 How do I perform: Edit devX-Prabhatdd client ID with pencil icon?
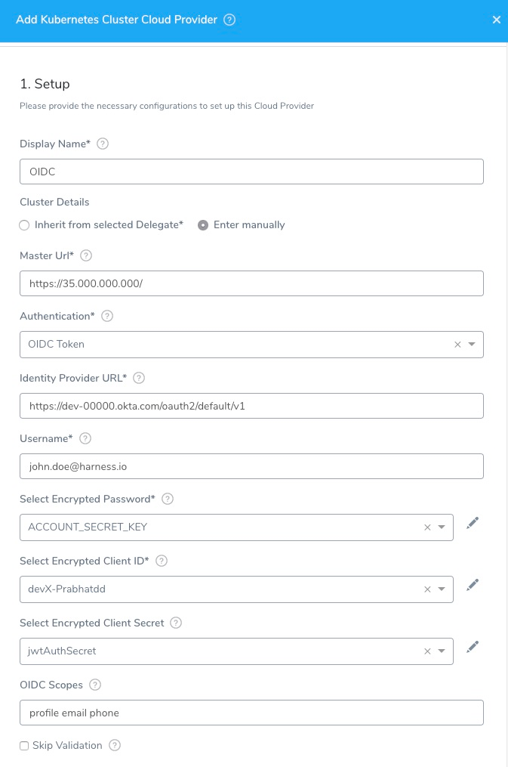473,585
